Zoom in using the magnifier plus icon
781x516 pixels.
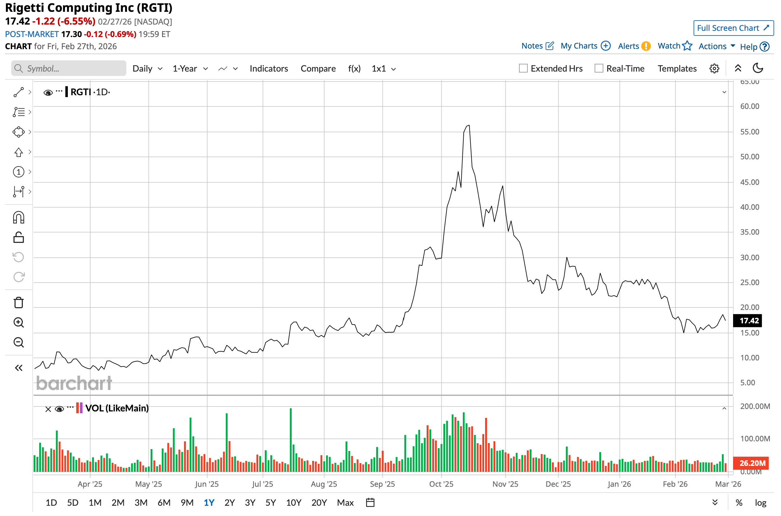pos(18,323)
